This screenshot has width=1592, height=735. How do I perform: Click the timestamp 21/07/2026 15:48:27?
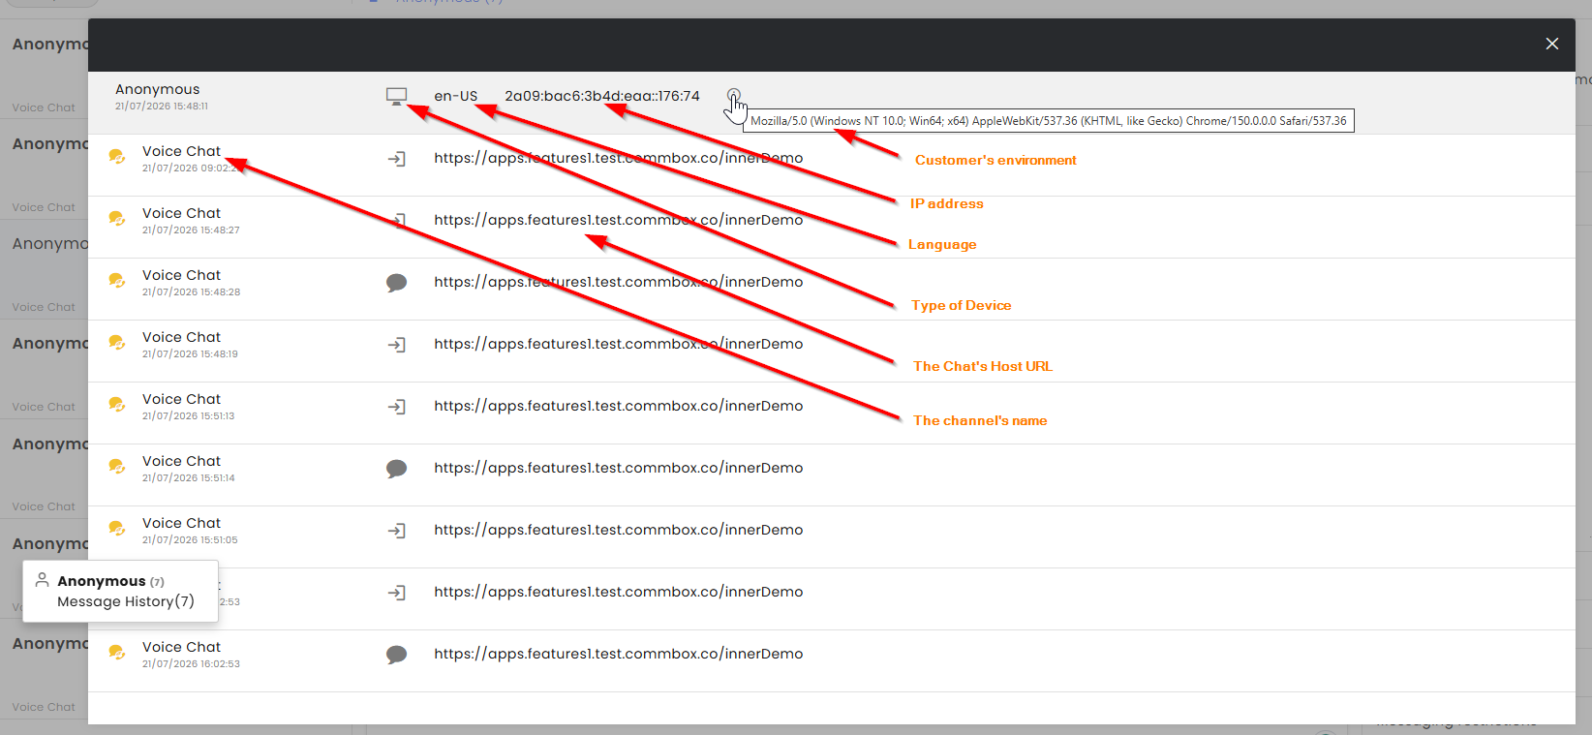click(x=191, y=230)
